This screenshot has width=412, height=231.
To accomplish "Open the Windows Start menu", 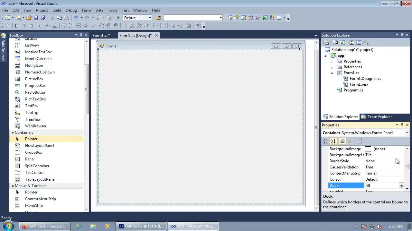I will click(9, 226).
